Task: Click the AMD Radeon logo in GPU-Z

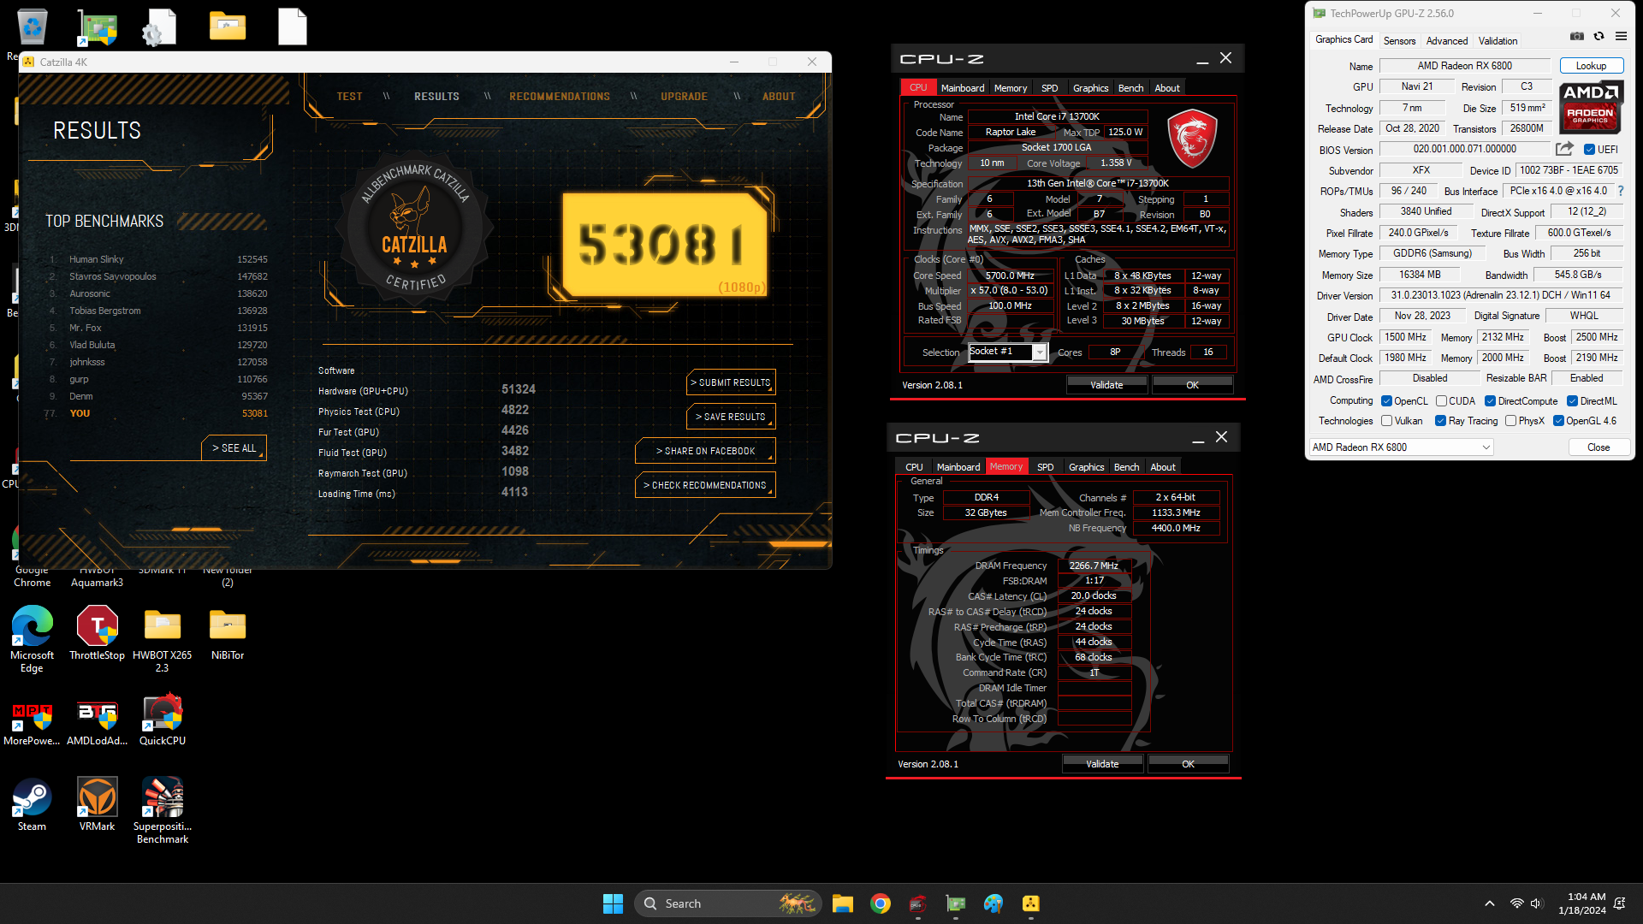Action: click(1590, 107)
